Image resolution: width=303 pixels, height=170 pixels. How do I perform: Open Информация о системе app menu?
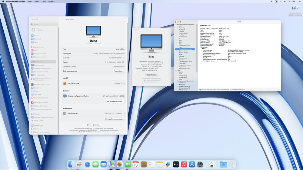pyautogui.click(x=16, y=1)
